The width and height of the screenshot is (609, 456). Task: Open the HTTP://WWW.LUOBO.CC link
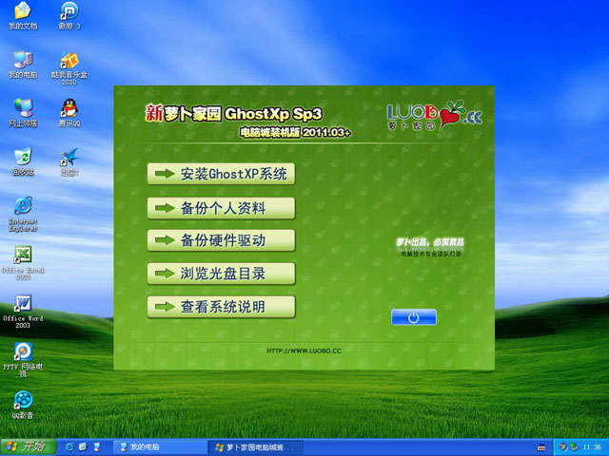304,351
